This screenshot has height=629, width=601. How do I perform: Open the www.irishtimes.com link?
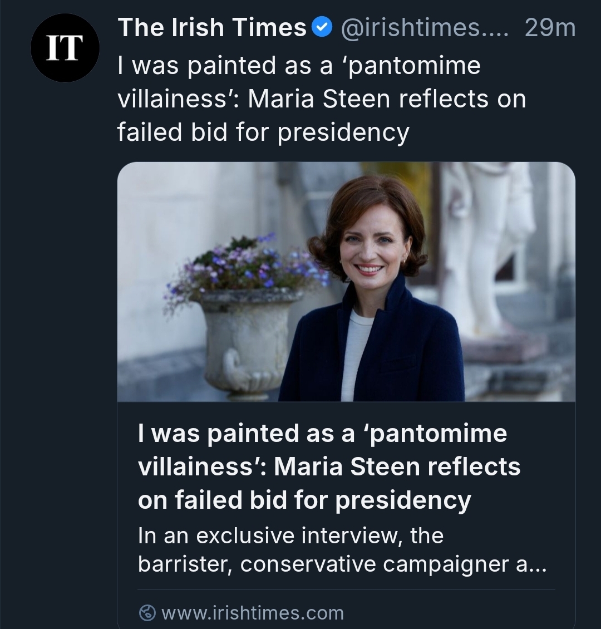tap(252, 613)
